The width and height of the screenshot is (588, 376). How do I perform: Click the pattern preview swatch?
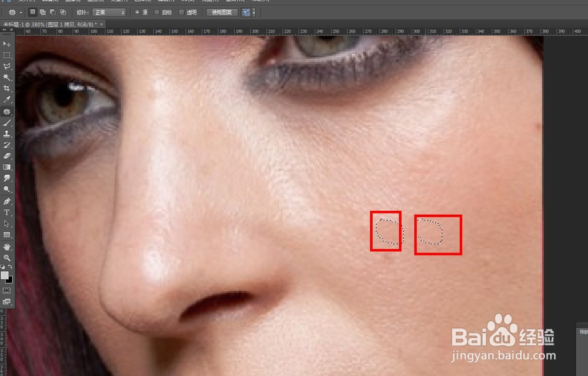246,12
